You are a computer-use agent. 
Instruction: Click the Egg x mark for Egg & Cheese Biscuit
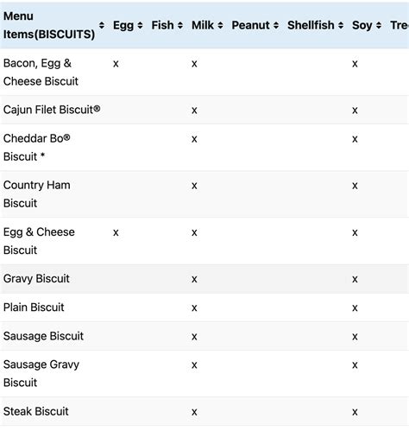(116, 232)
